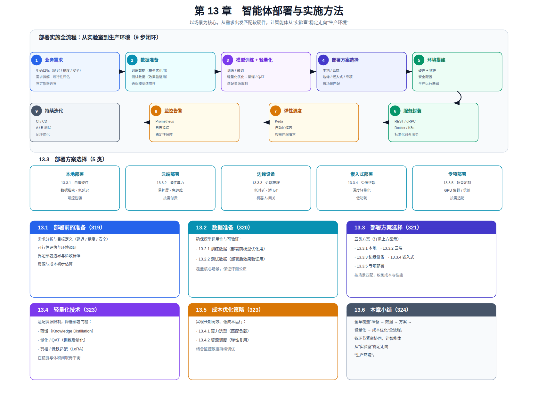Click text 可行性评估与环境调研
538x416 pixels.
[57, 247]
